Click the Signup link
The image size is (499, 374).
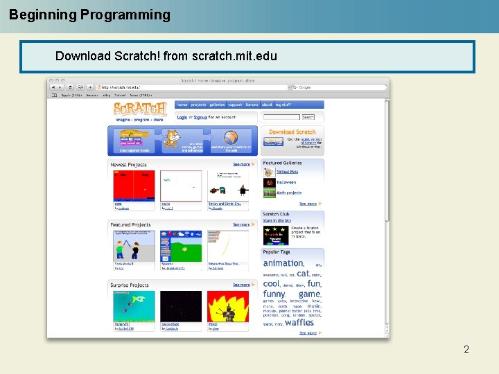(200, 117)
